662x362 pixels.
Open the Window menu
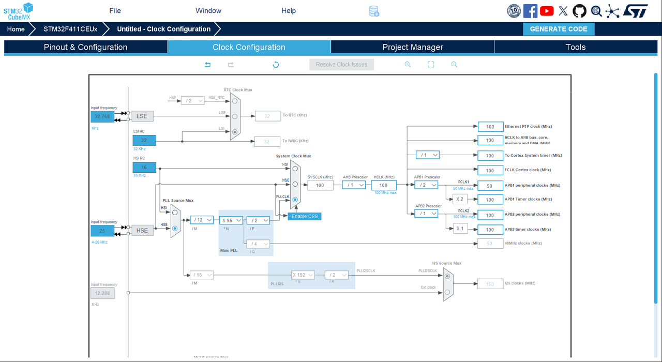point(208,11)
